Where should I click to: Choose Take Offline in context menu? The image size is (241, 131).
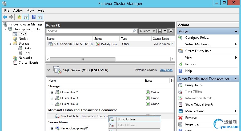(x=134, y=125)
